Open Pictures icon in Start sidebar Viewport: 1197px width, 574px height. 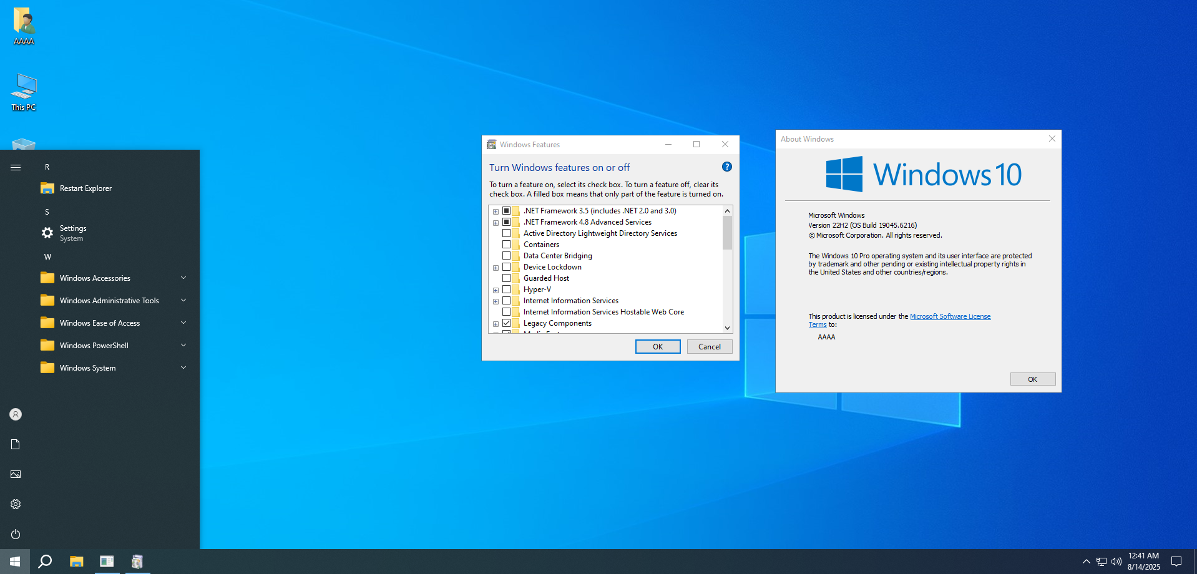[x=16, y=474]
